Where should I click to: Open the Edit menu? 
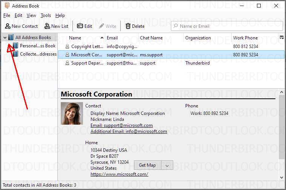(18, 15)
